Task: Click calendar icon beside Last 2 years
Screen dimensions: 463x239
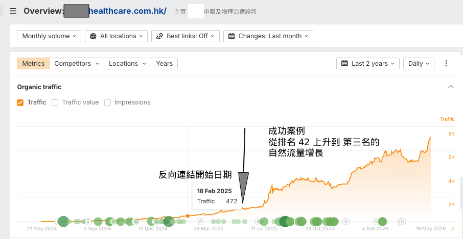Action: coord(344,64)
